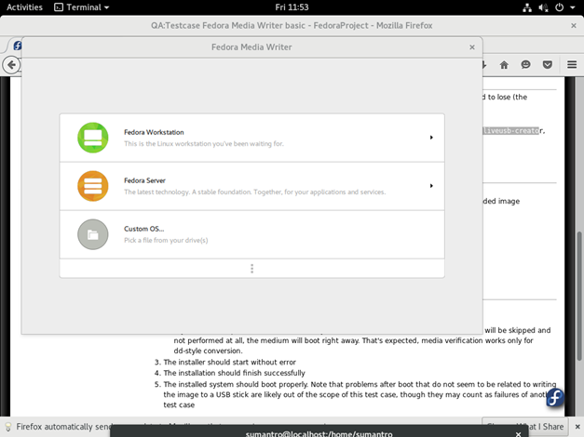
Task: Select the Fedora Server orange icon
Action: pyautogui.click(x=93, y=186)
